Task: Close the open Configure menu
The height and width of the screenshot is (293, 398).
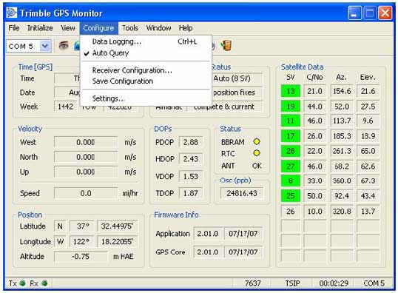Action: (x=98, y=28)
